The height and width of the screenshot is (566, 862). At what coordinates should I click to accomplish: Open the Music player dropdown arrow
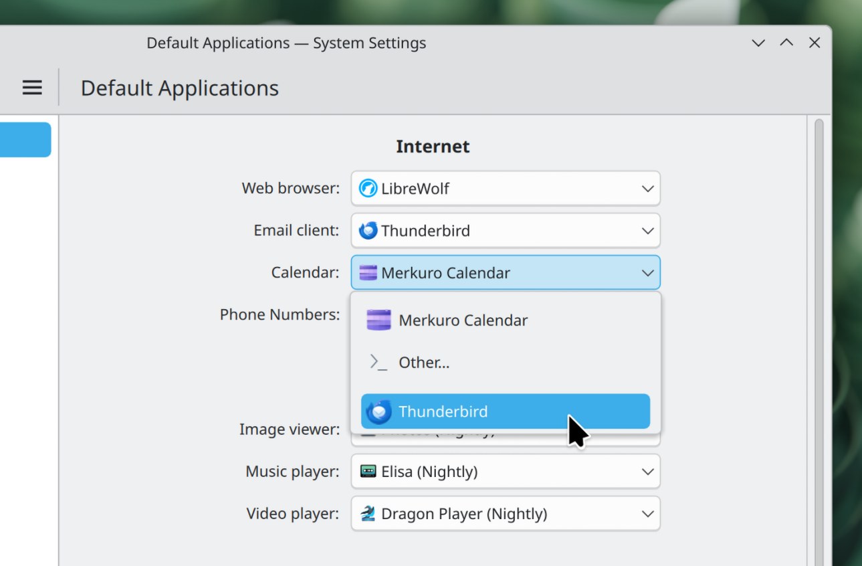point(647,472)
